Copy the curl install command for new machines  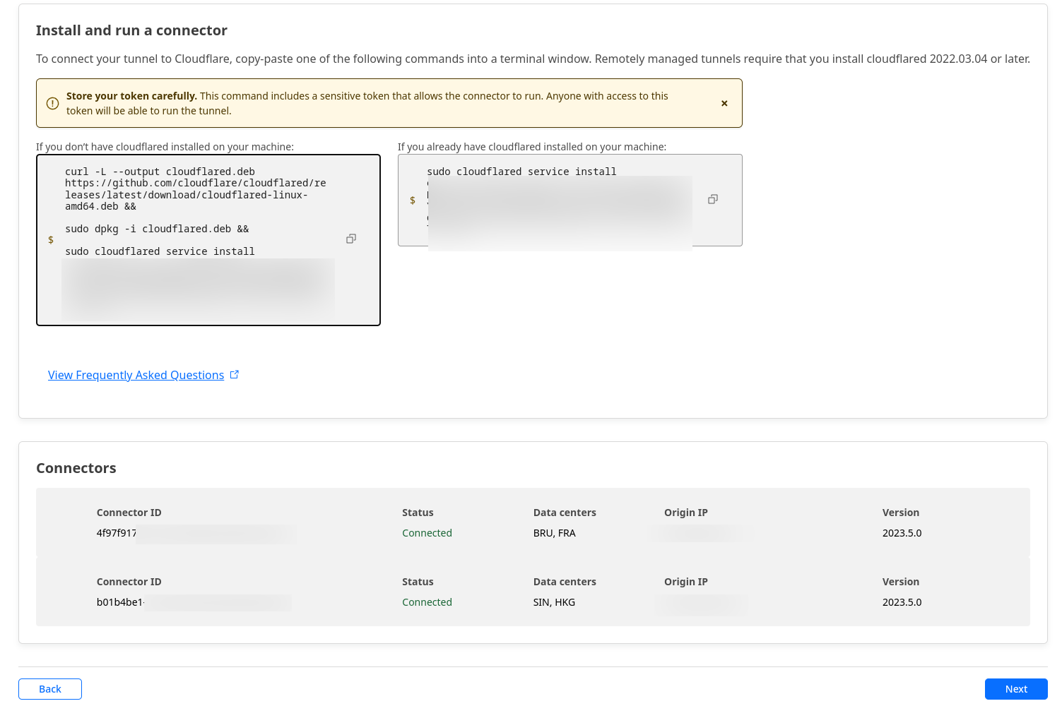click(350, 239)
